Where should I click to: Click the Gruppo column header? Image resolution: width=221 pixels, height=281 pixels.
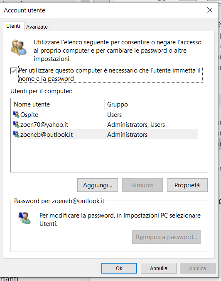[x=151, y=104]
